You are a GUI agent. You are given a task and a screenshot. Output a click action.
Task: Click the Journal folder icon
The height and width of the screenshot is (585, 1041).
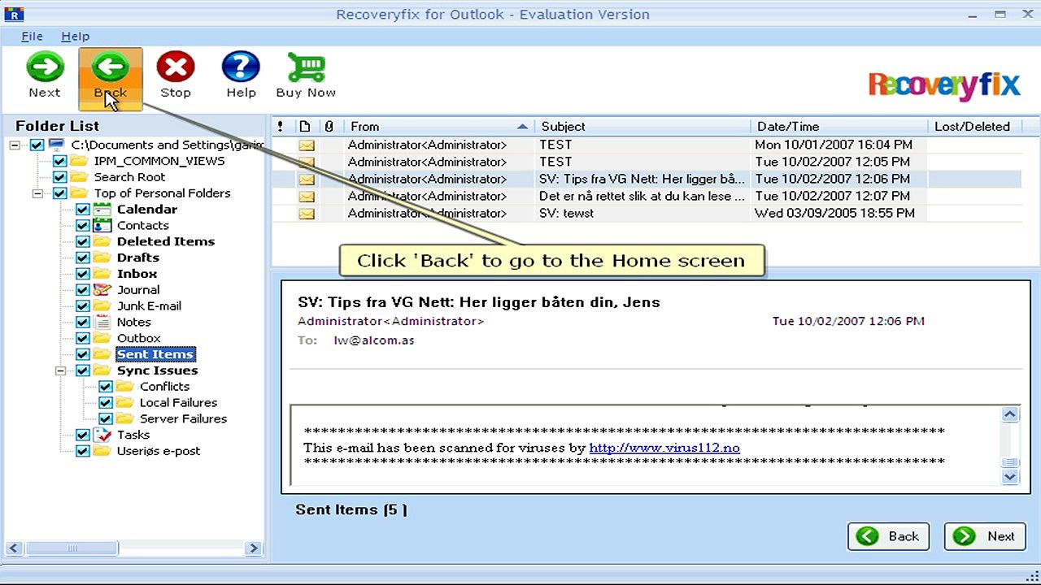[x=102, y=290]
